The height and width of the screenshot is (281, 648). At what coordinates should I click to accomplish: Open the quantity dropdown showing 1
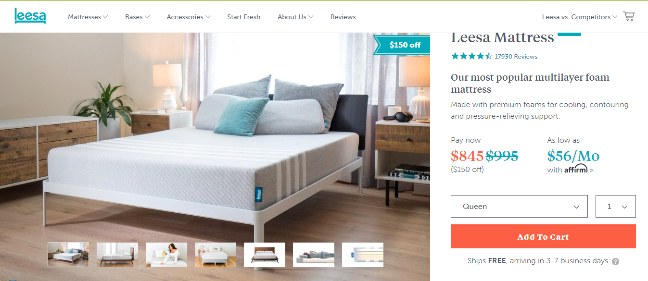click(x=616, y=206)
